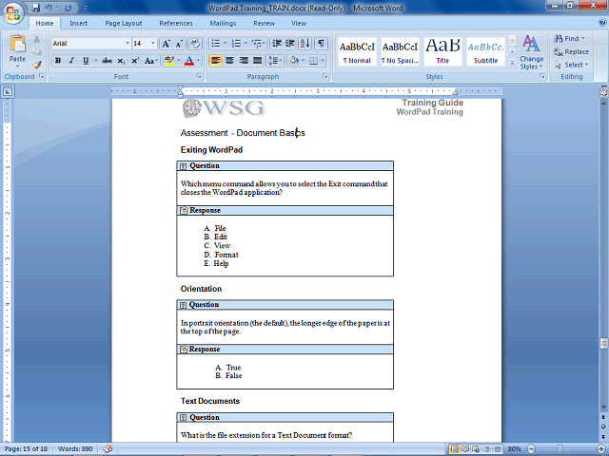This screenshot has height=456, width=609.
Task: Click page 15 of 18 indicator
Action: 26,449
